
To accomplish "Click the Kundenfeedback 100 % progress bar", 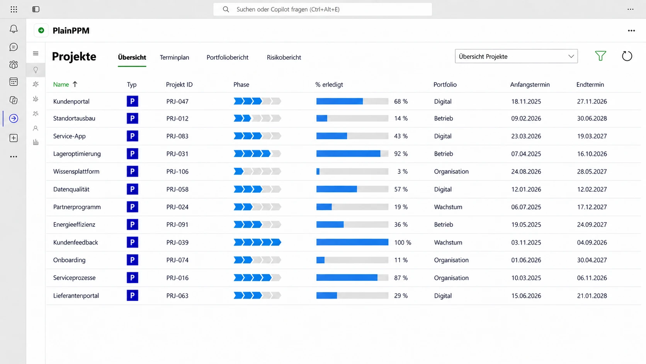I will [x=352, y=242].
